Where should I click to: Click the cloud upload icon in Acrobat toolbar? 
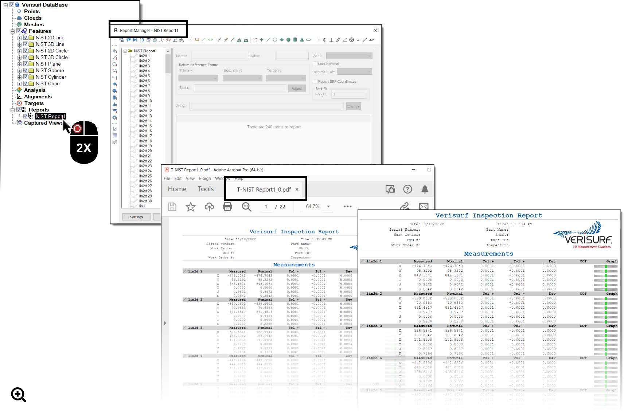pos(209,207)
